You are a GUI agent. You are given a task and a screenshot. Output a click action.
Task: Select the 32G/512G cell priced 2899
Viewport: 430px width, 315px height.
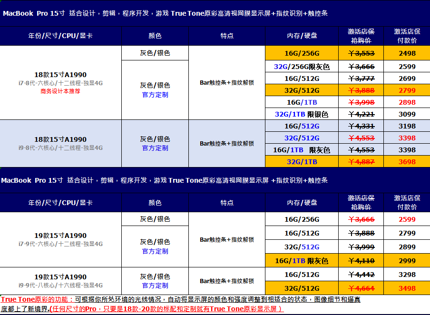302,247
